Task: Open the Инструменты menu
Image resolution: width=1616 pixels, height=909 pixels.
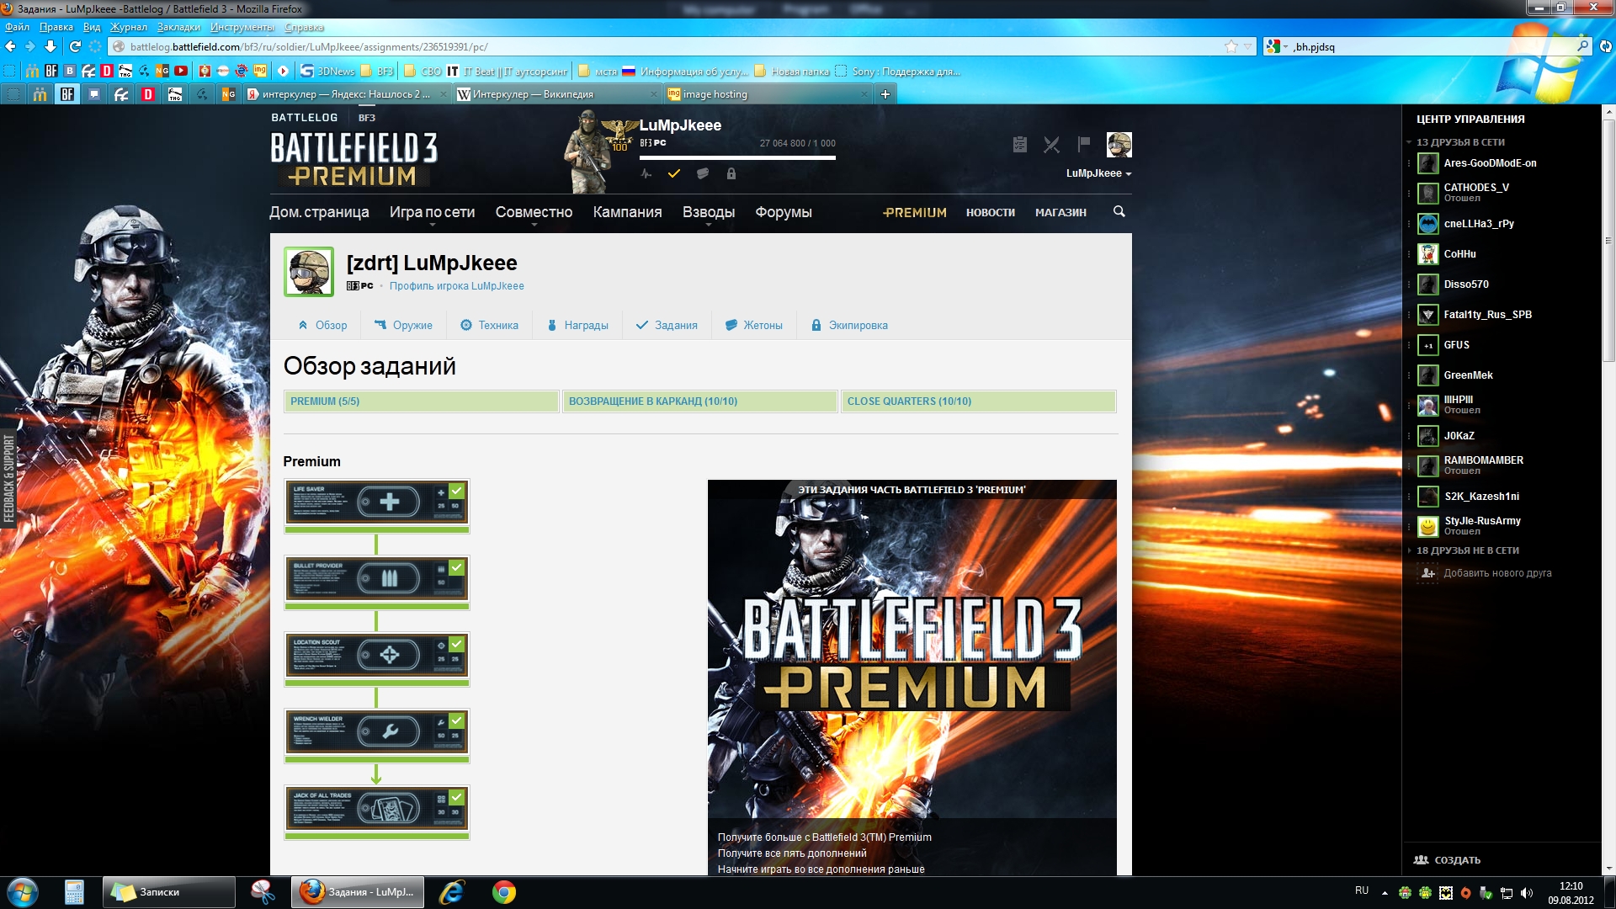Action: point(242,27)
